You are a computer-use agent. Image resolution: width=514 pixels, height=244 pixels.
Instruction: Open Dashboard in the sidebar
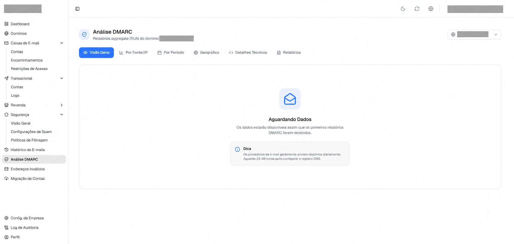(34, 24)
